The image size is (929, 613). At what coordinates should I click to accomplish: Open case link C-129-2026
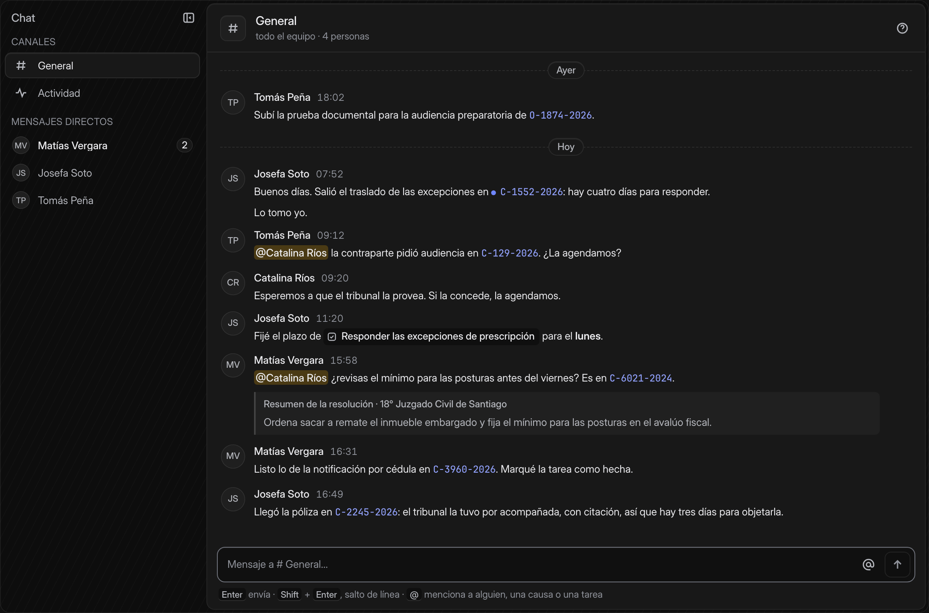510,253
